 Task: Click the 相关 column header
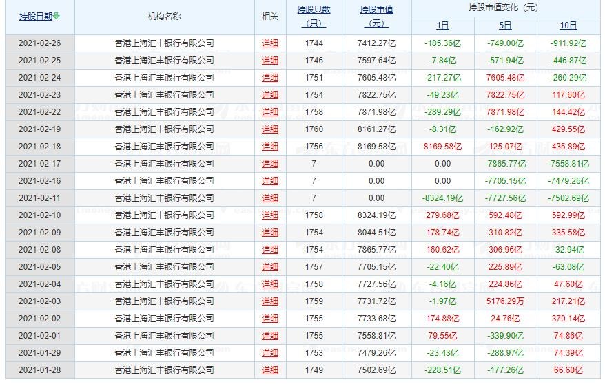point(269,17)
